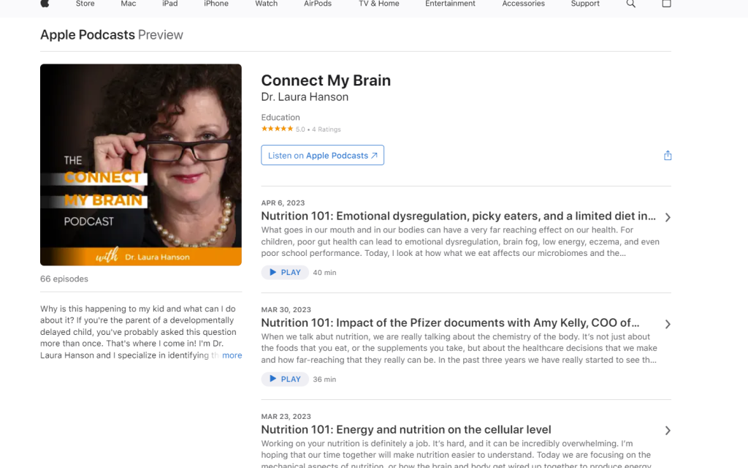The height and width of the screenshot is (468, 748).
Task: Play the Pfizer documents episode
Action: tap(284, 380)
